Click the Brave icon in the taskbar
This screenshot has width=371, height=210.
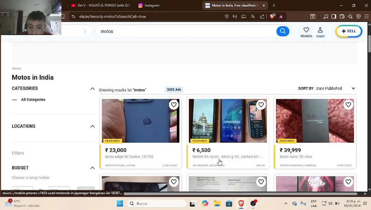(x=241, y=204)
